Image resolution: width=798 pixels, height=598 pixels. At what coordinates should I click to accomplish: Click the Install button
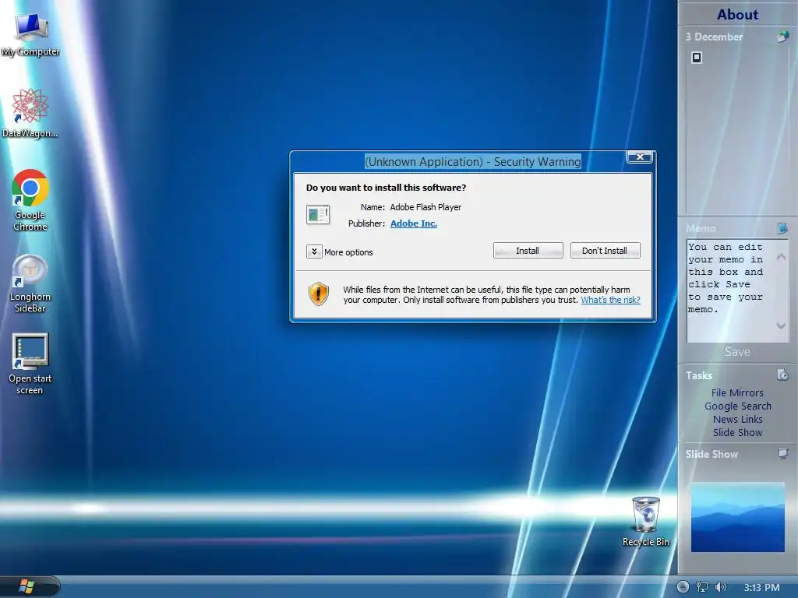(528, 251)
